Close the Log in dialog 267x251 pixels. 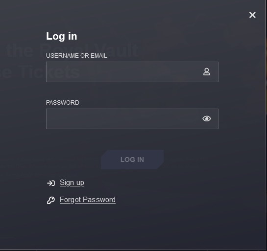(x=252, y=15)
